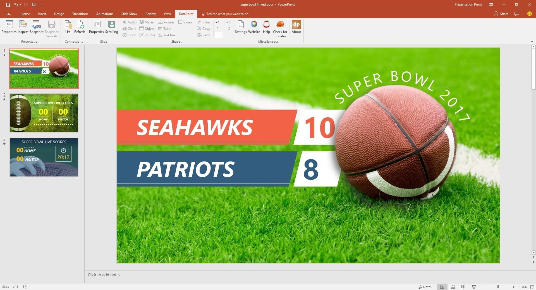
Task: Switch to Slide Sorter view
Action: [453, 287]
